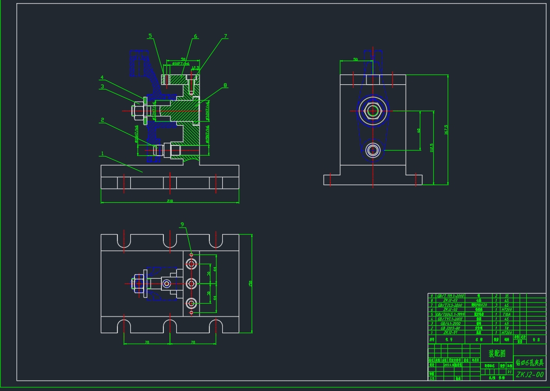
Task: Click the 装配图 title text
Action: (x=497, y=353)
